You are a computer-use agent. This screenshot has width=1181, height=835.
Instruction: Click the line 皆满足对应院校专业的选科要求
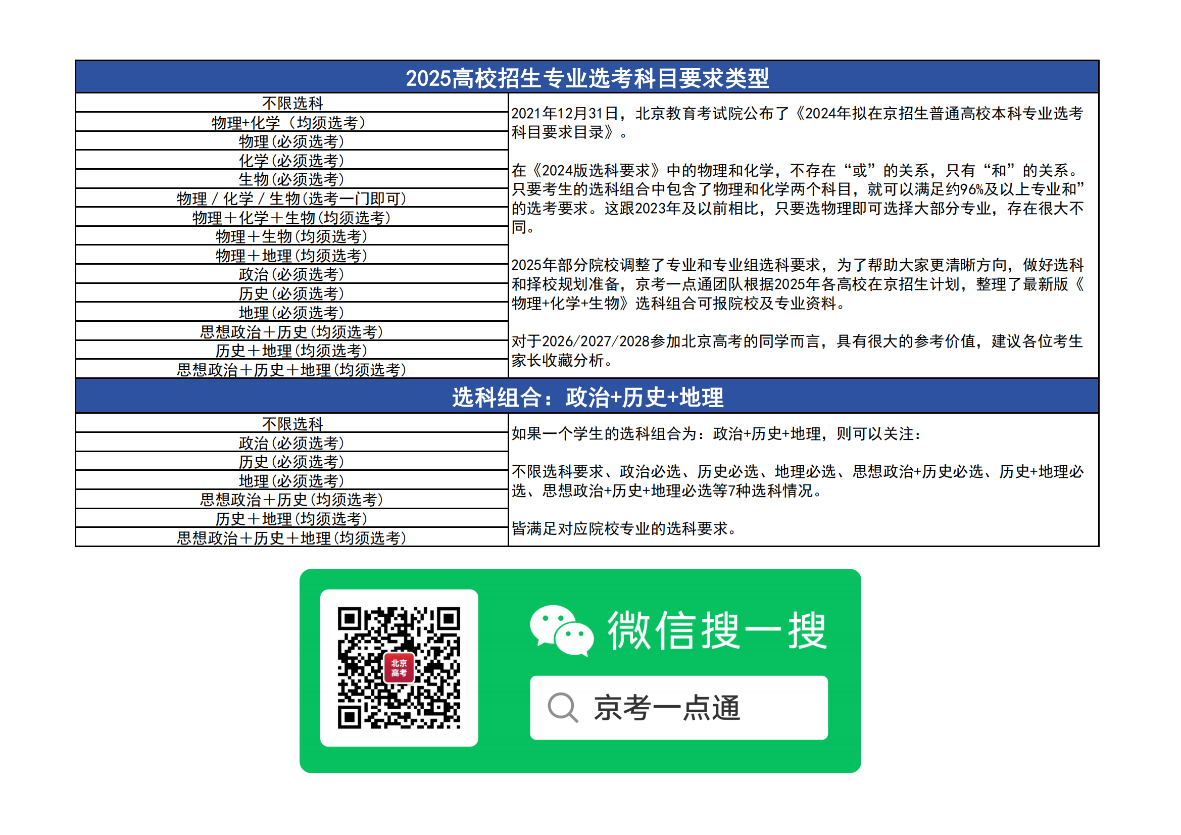click(x=624, y=528)
